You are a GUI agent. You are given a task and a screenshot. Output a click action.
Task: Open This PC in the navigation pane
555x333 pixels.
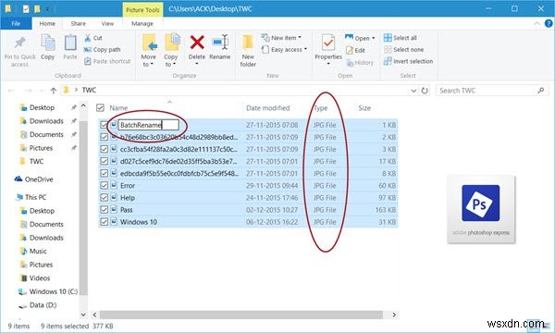point(31,197)
